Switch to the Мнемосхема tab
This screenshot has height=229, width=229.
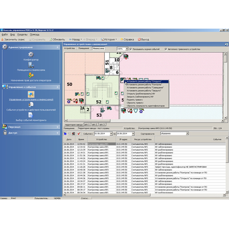[98, 49]
